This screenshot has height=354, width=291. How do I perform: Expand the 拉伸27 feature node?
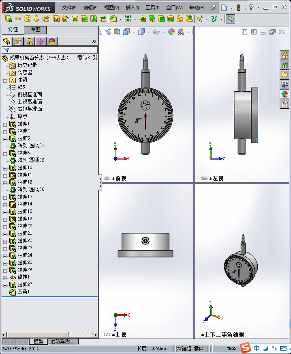click(x=5, y=285)
